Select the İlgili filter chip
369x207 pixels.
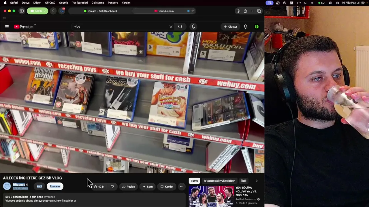244,181
